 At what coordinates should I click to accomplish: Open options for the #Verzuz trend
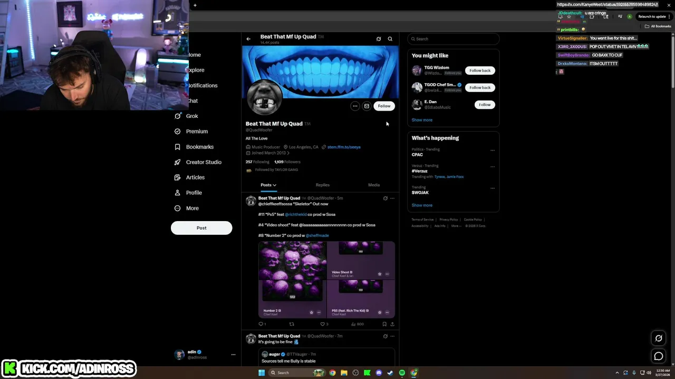493,167
